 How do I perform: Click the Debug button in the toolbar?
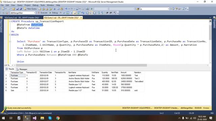click(54, 13)
